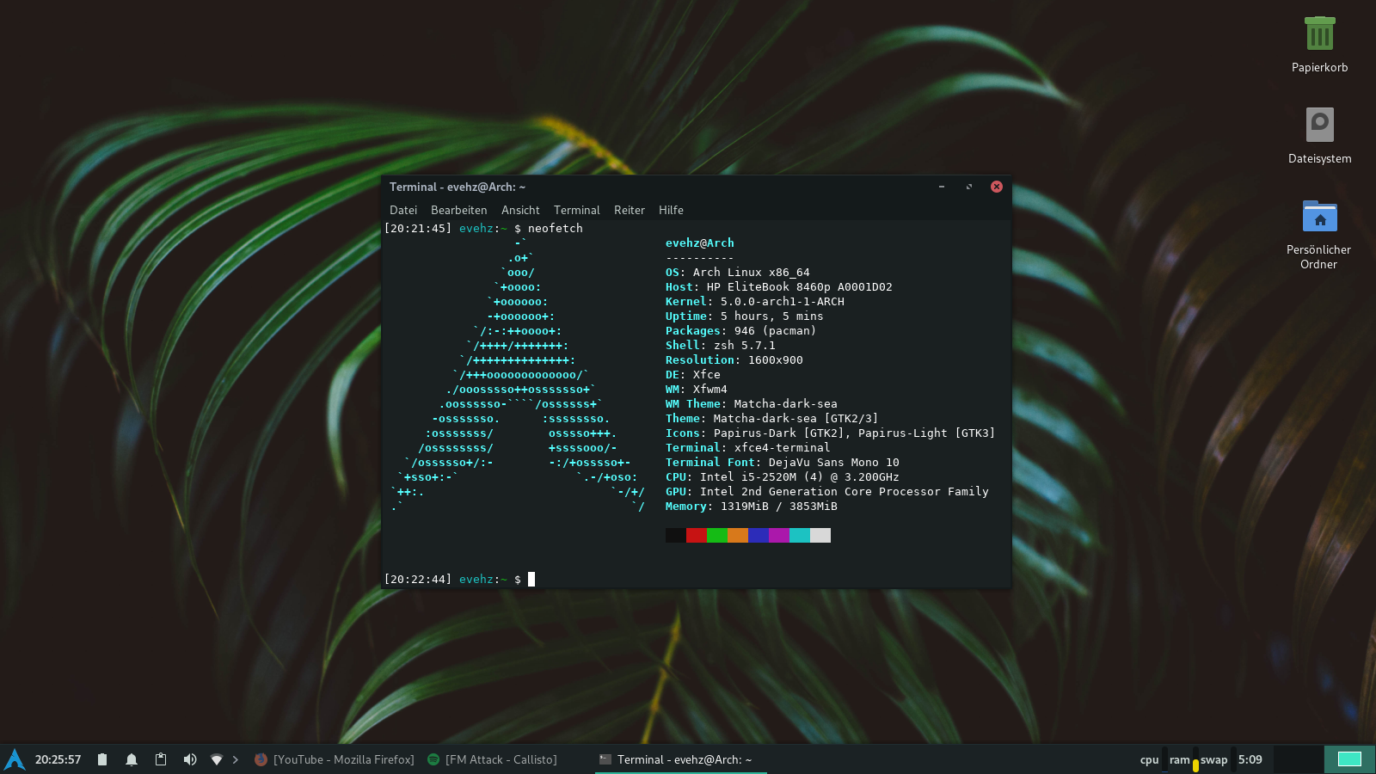Select the second empty workspace in switcher
This screenshot has height=774, width=1376.
tap(1299, 759)
